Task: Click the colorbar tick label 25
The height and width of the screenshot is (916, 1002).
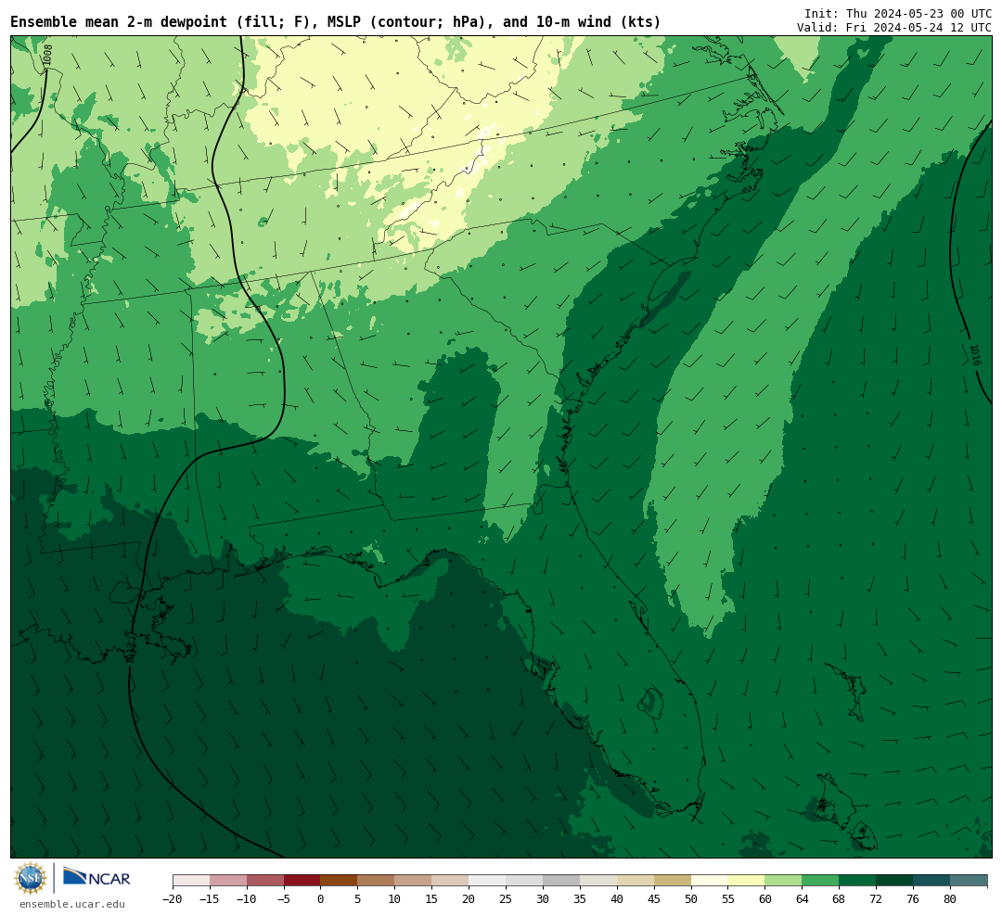Action: coord(506,898)
